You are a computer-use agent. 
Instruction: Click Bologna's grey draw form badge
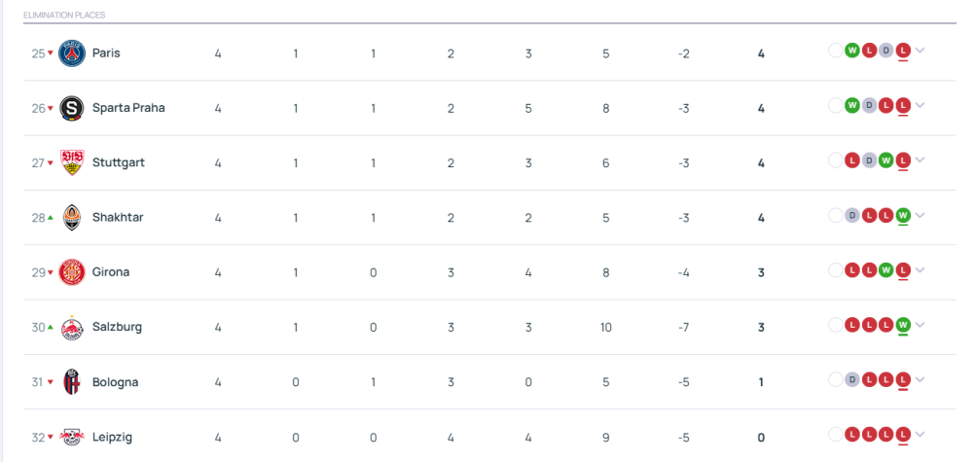(852, 379)
